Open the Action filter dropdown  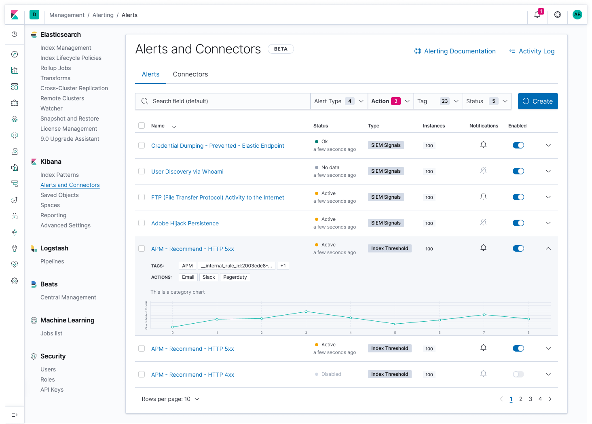pyautogui.click(x=391, y=101)
